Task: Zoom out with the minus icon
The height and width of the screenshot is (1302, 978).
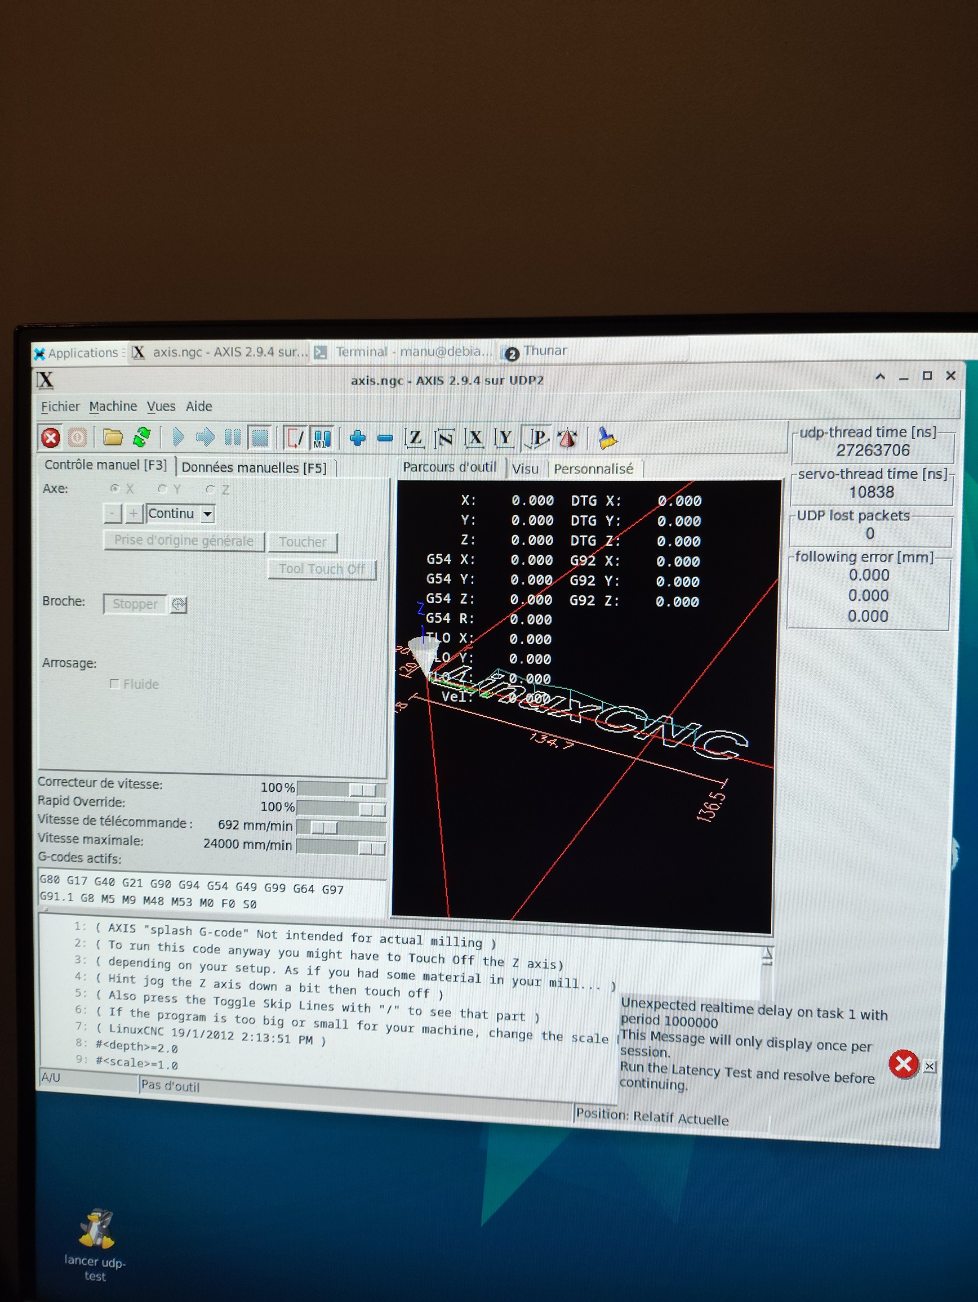Action: point(385,438)
